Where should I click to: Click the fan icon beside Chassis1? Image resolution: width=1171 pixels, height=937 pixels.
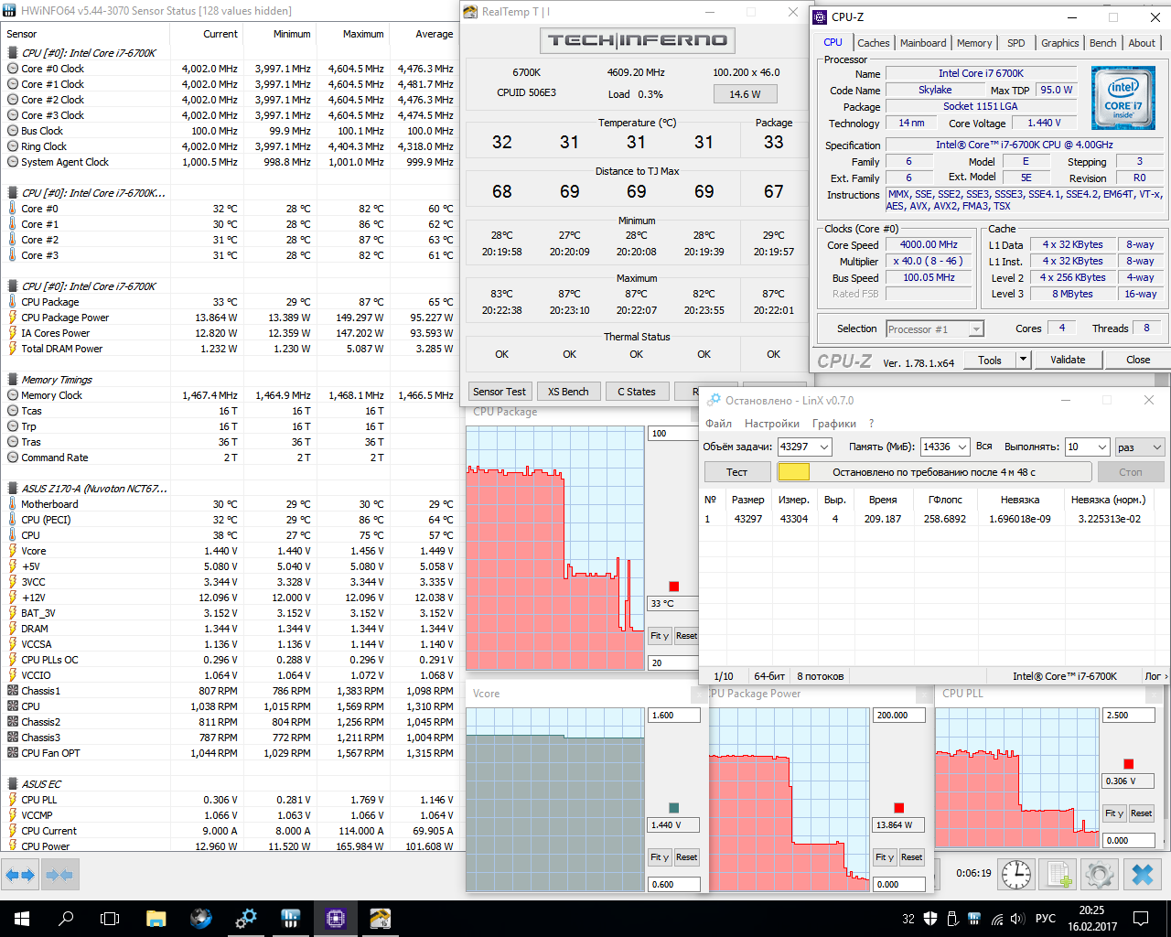(x=13, y=691)
